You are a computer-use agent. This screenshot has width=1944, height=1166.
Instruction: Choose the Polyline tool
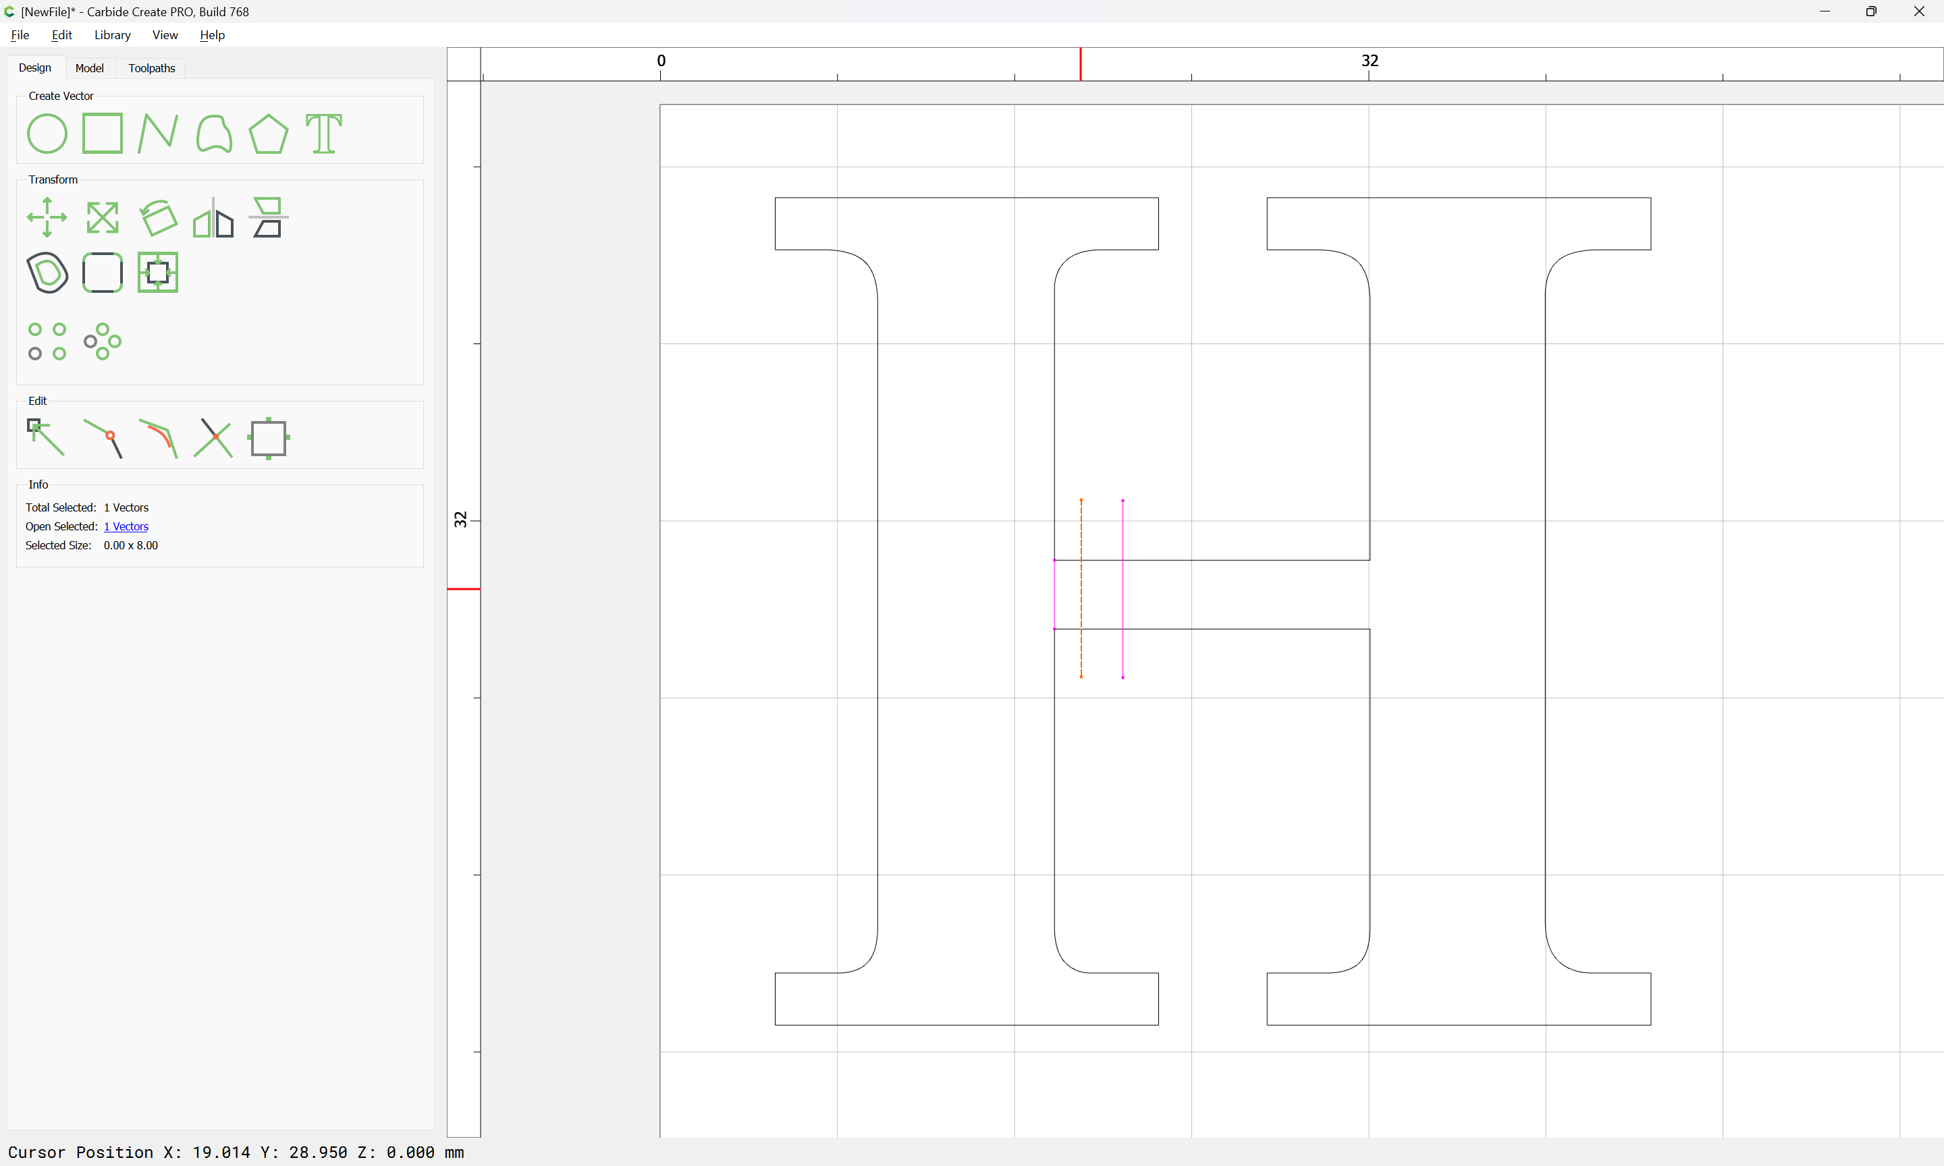158,134
